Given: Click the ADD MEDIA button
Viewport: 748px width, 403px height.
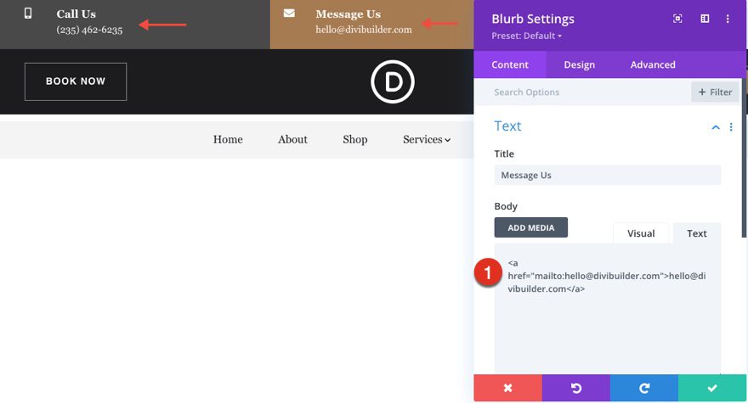Looking at the screenshot, I should pos(531,227).
